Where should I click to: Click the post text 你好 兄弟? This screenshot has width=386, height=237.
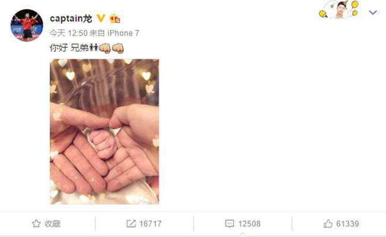(x=69, y=47)
